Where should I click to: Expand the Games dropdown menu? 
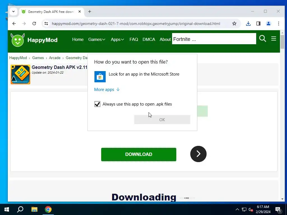coord(97,39)
